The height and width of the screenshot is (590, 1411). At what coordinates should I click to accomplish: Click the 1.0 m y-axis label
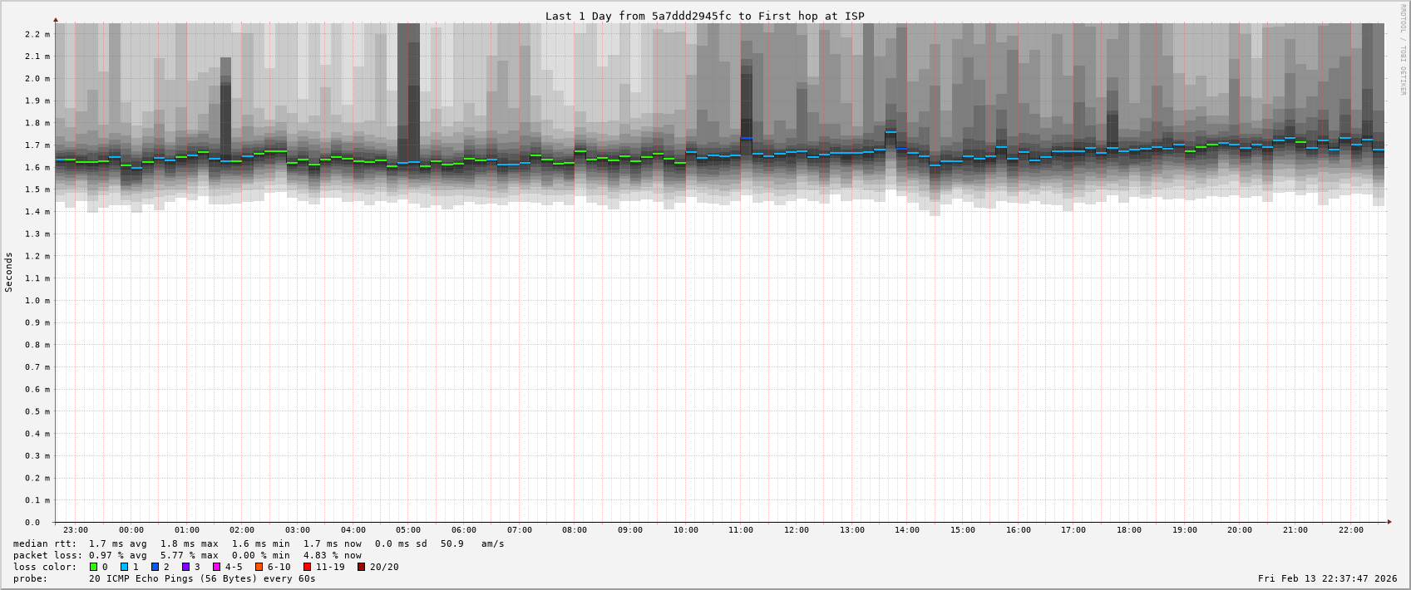37,301
